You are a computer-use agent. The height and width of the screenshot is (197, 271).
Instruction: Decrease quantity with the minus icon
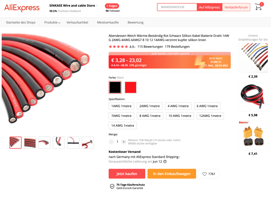111,142
